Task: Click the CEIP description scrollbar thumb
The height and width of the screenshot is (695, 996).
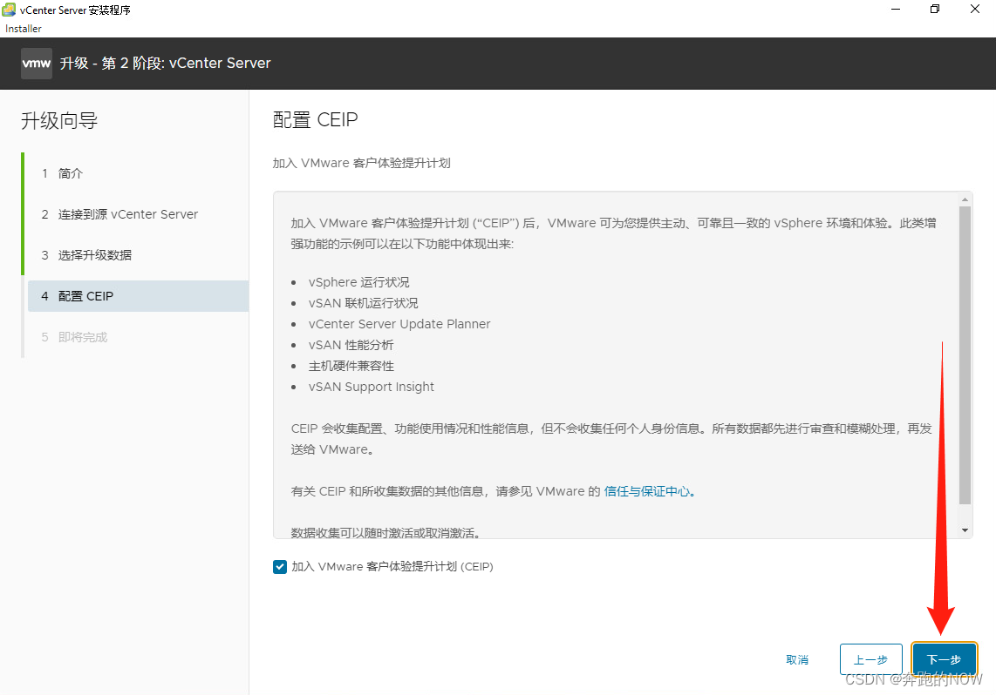Action: point(965,355)
